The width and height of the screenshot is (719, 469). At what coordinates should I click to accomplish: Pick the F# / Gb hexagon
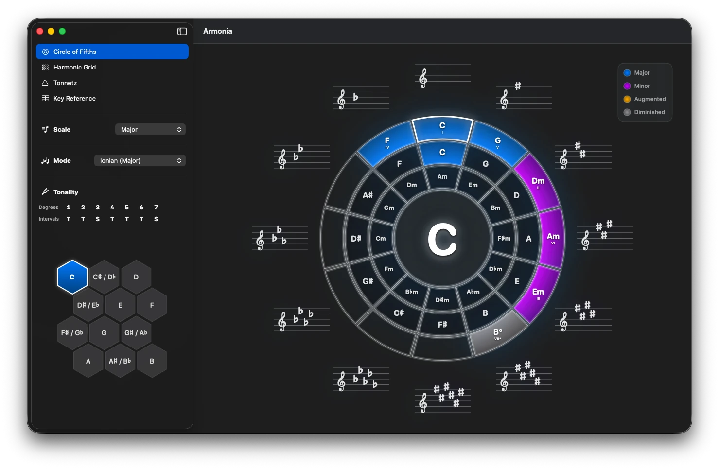(72, 333)
